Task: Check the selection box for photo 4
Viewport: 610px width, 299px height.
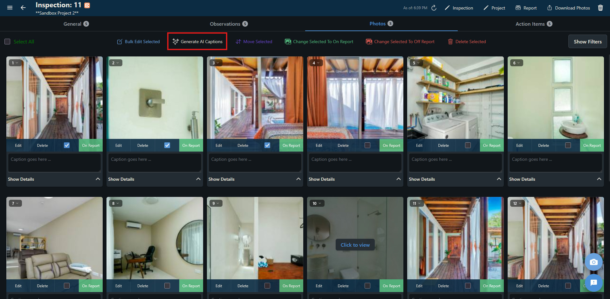Action: coord(367,145)
